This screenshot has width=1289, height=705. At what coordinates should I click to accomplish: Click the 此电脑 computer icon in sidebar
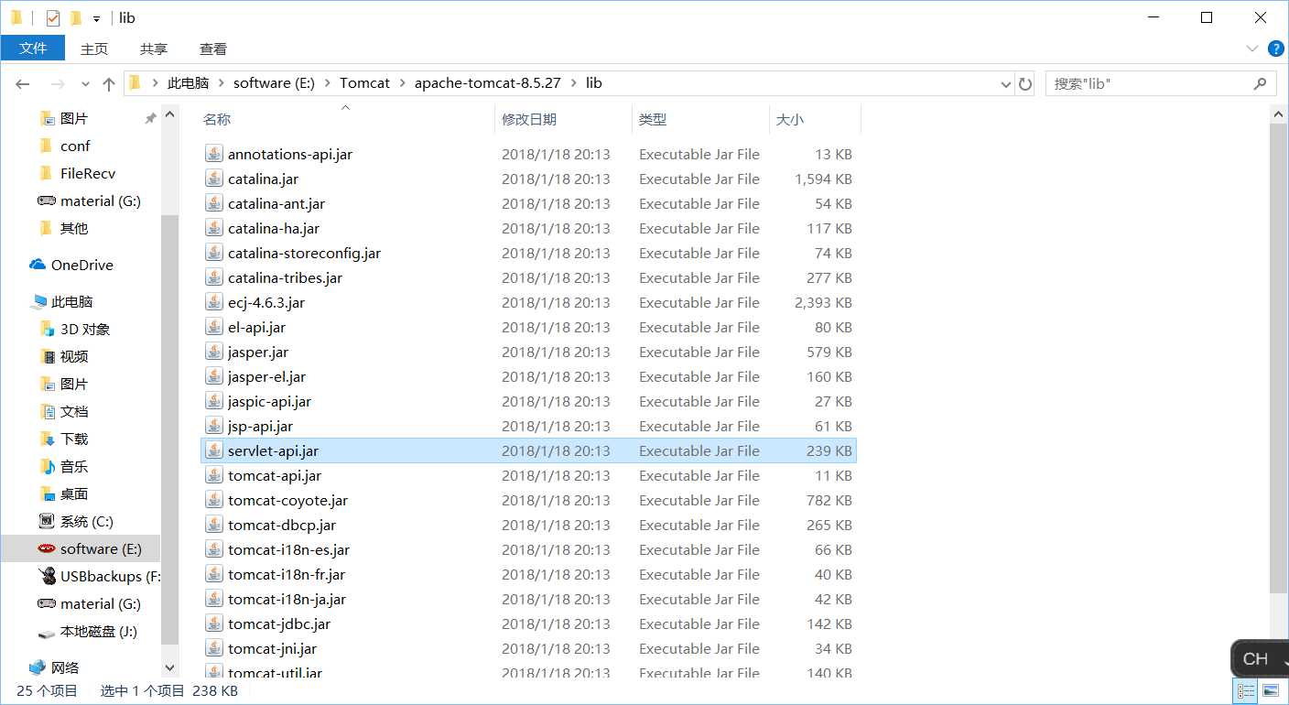pyautogui.click(x=38, y=301)
